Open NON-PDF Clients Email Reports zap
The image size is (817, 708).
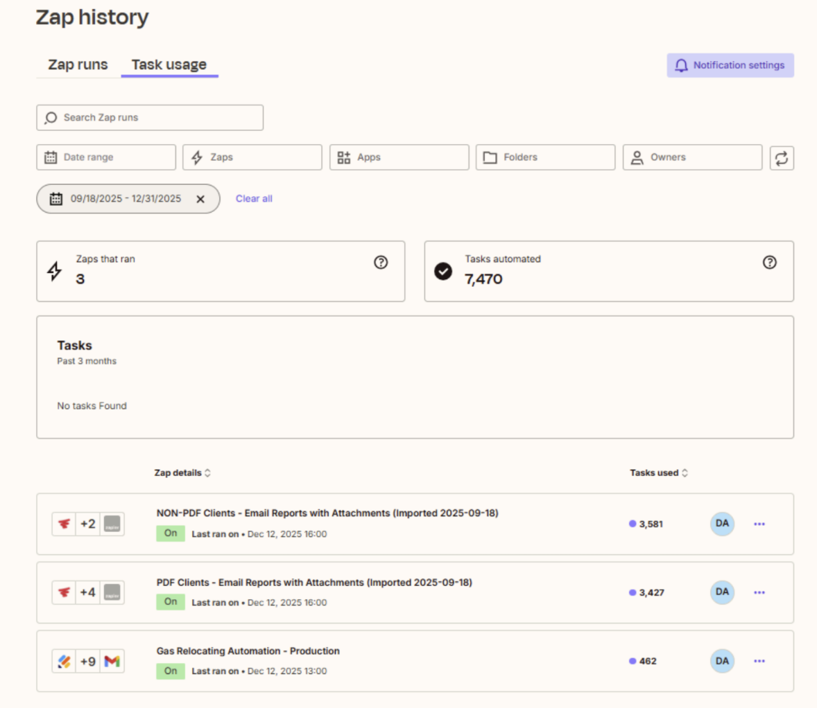pyautogui.click(x=327, y=513)
